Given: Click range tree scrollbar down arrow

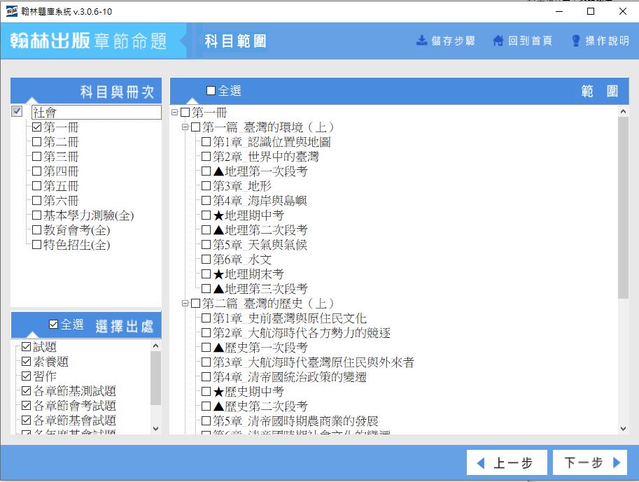Looking at the screenshot, I should tap(623, 428).
